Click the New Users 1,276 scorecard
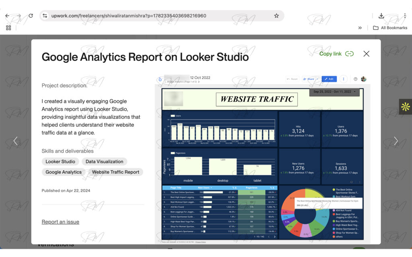Screen dimensions: 412x257 click(x=299, y=167)
